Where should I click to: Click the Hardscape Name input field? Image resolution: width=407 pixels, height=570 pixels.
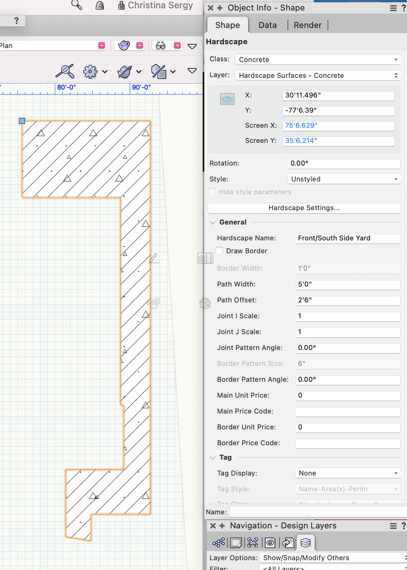click(x=347, y=238)
